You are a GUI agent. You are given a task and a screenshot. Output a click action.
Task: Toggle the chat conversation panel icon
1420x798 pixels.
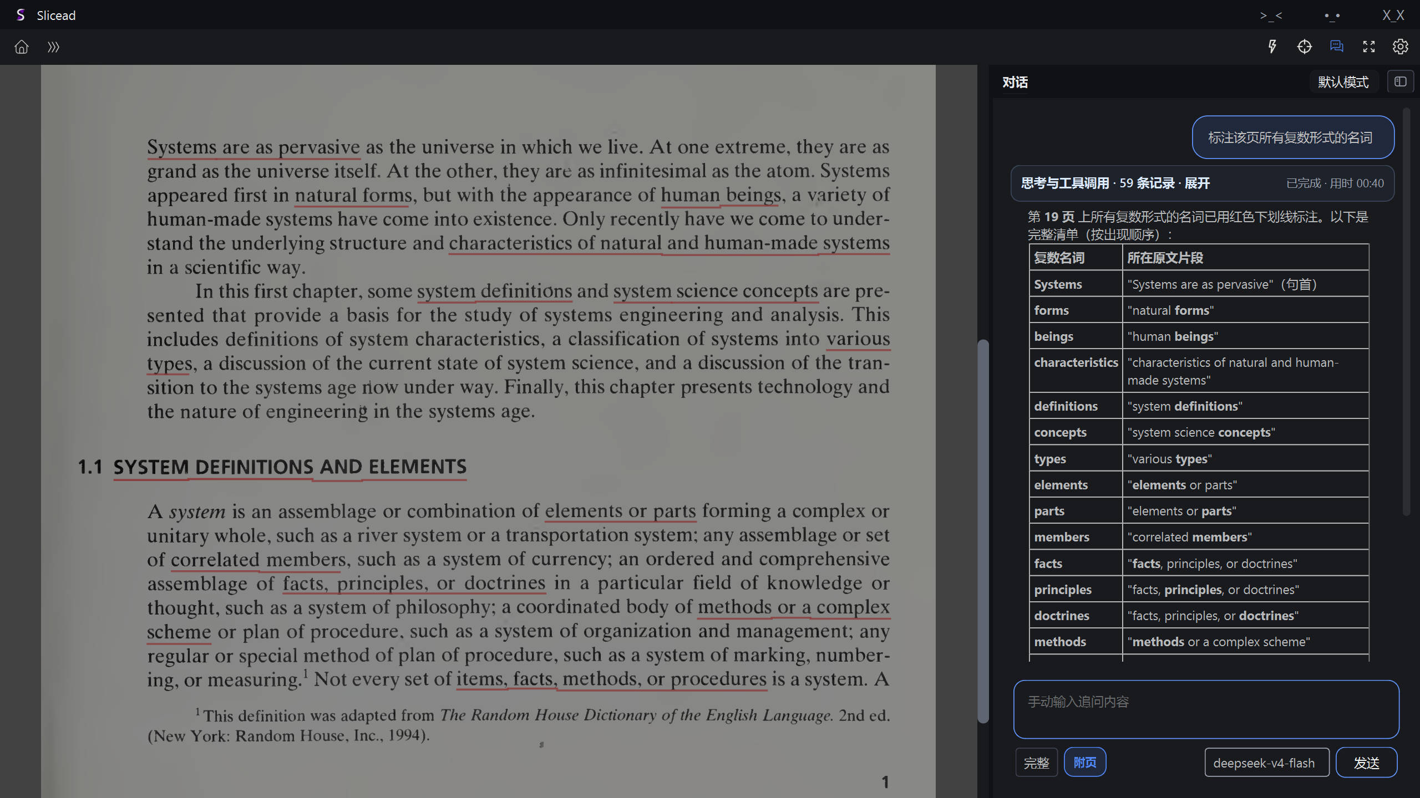[x=1337, y=47]
